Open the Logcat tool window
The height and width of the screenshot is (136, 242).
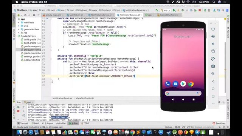[48, 123]
